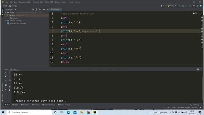Image resolution: width=204 pixels, height=115 pixels.
Task: Open the main run configuration dropdown
Action: pyautogui.click(x=172, y=6)
